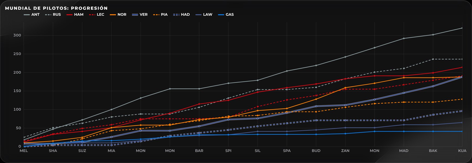
Task: Select the SUZ race label
Action: [82, 151]
